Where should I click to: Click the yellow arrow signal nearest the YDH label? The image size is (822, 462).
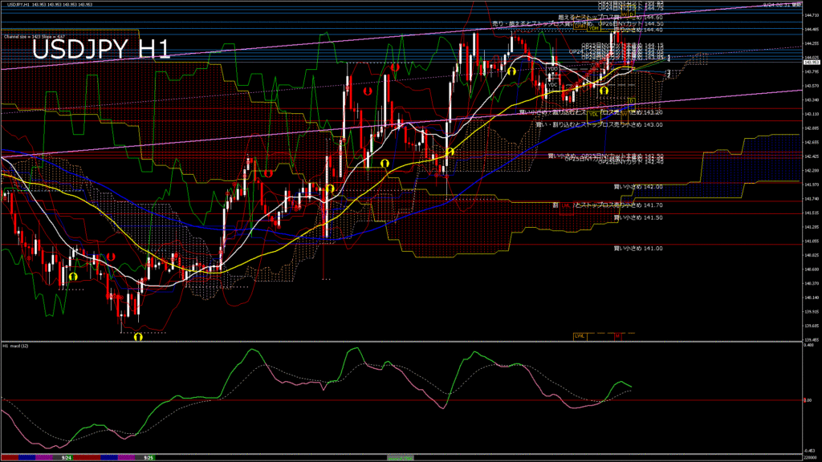tap(603, 91)
